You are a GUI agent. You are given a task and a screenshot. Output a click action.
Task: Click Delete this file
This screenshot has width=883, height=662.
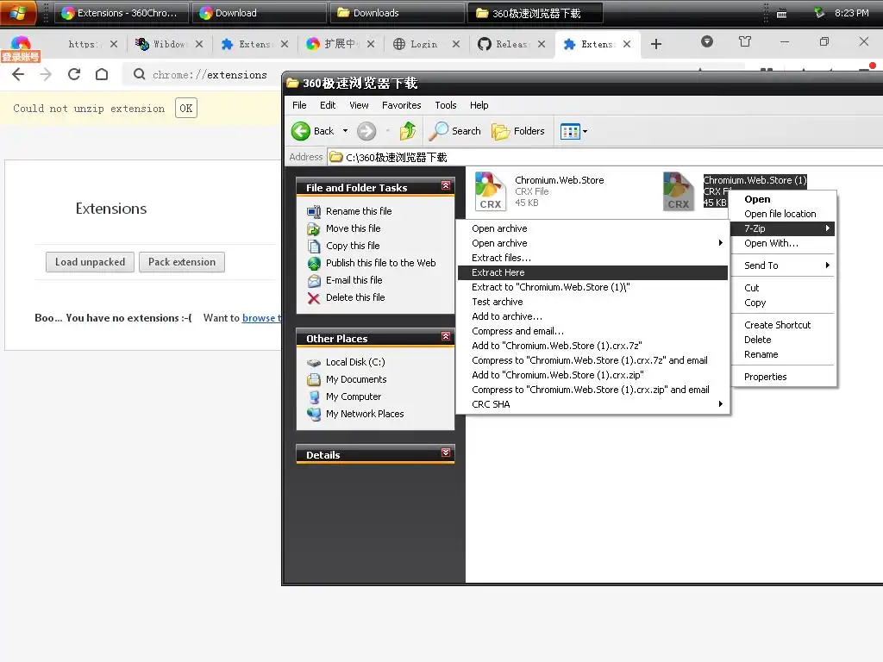[355, 297]
